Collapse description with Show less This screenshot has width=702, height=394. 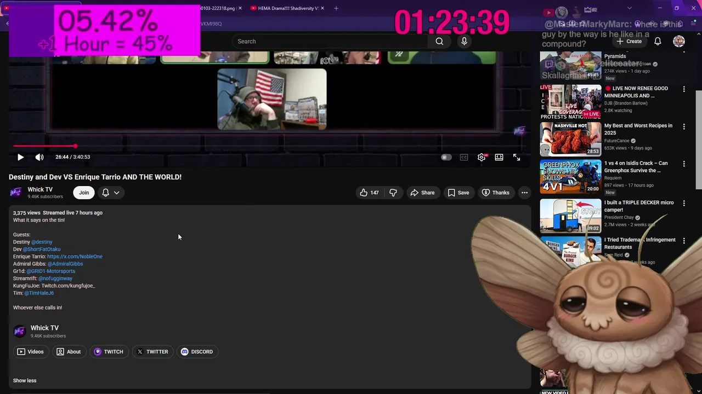25,380
